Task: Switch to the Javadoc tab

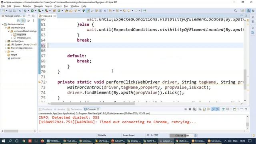Action: click(x=60, y=109)
